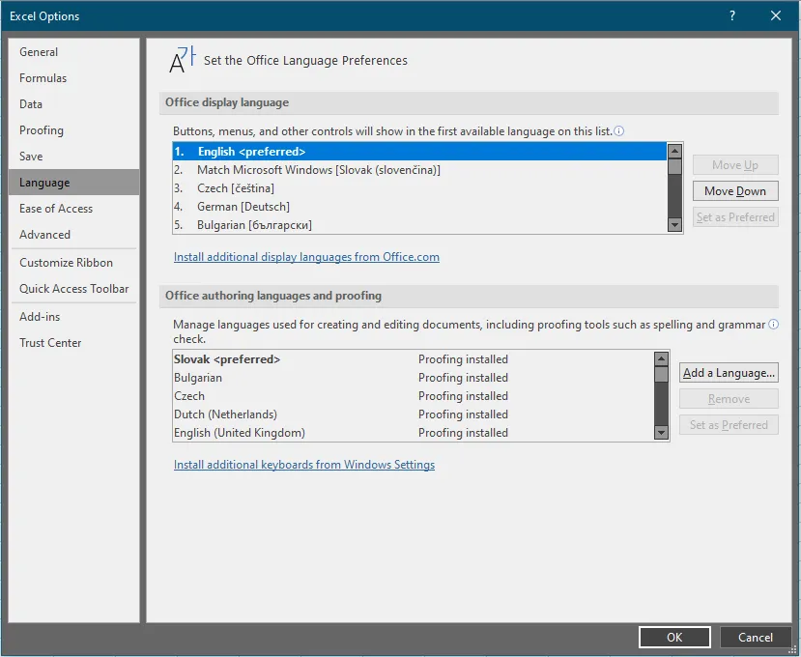Open the Add-ins category
This screenshot has width=801, height=657.
[x=73, y=317]
